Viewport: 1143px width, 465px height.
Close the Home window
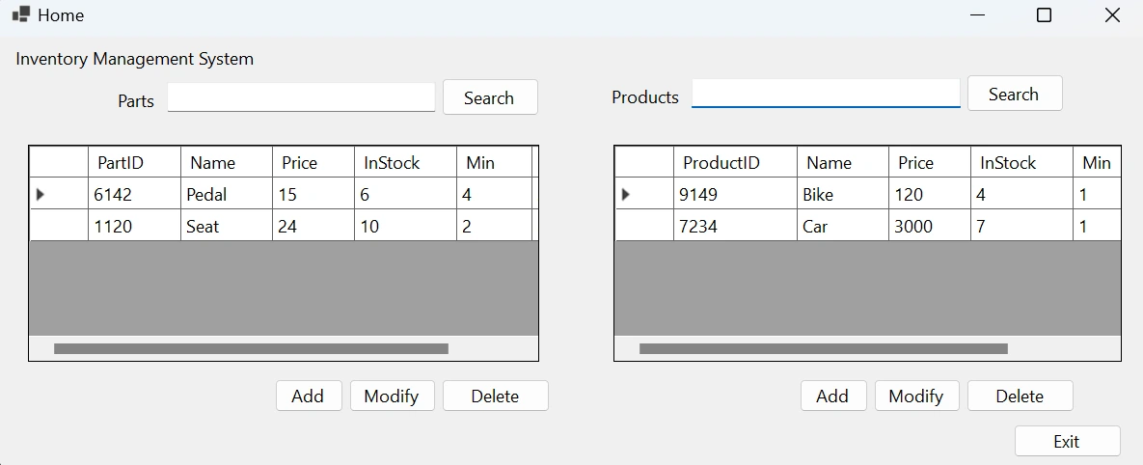(x=1112, y=14)
